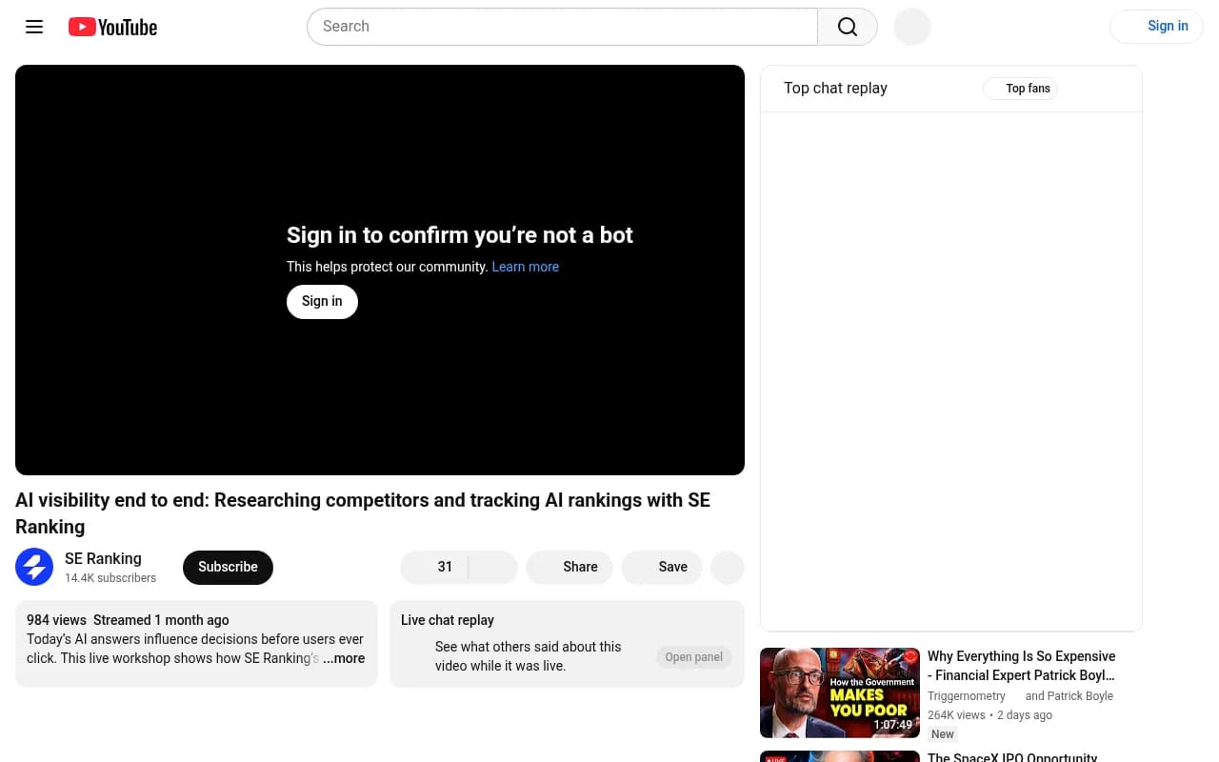Screen dimensions: 1219x762
Task: Click the 984 views text
Action: coord(56,620)
